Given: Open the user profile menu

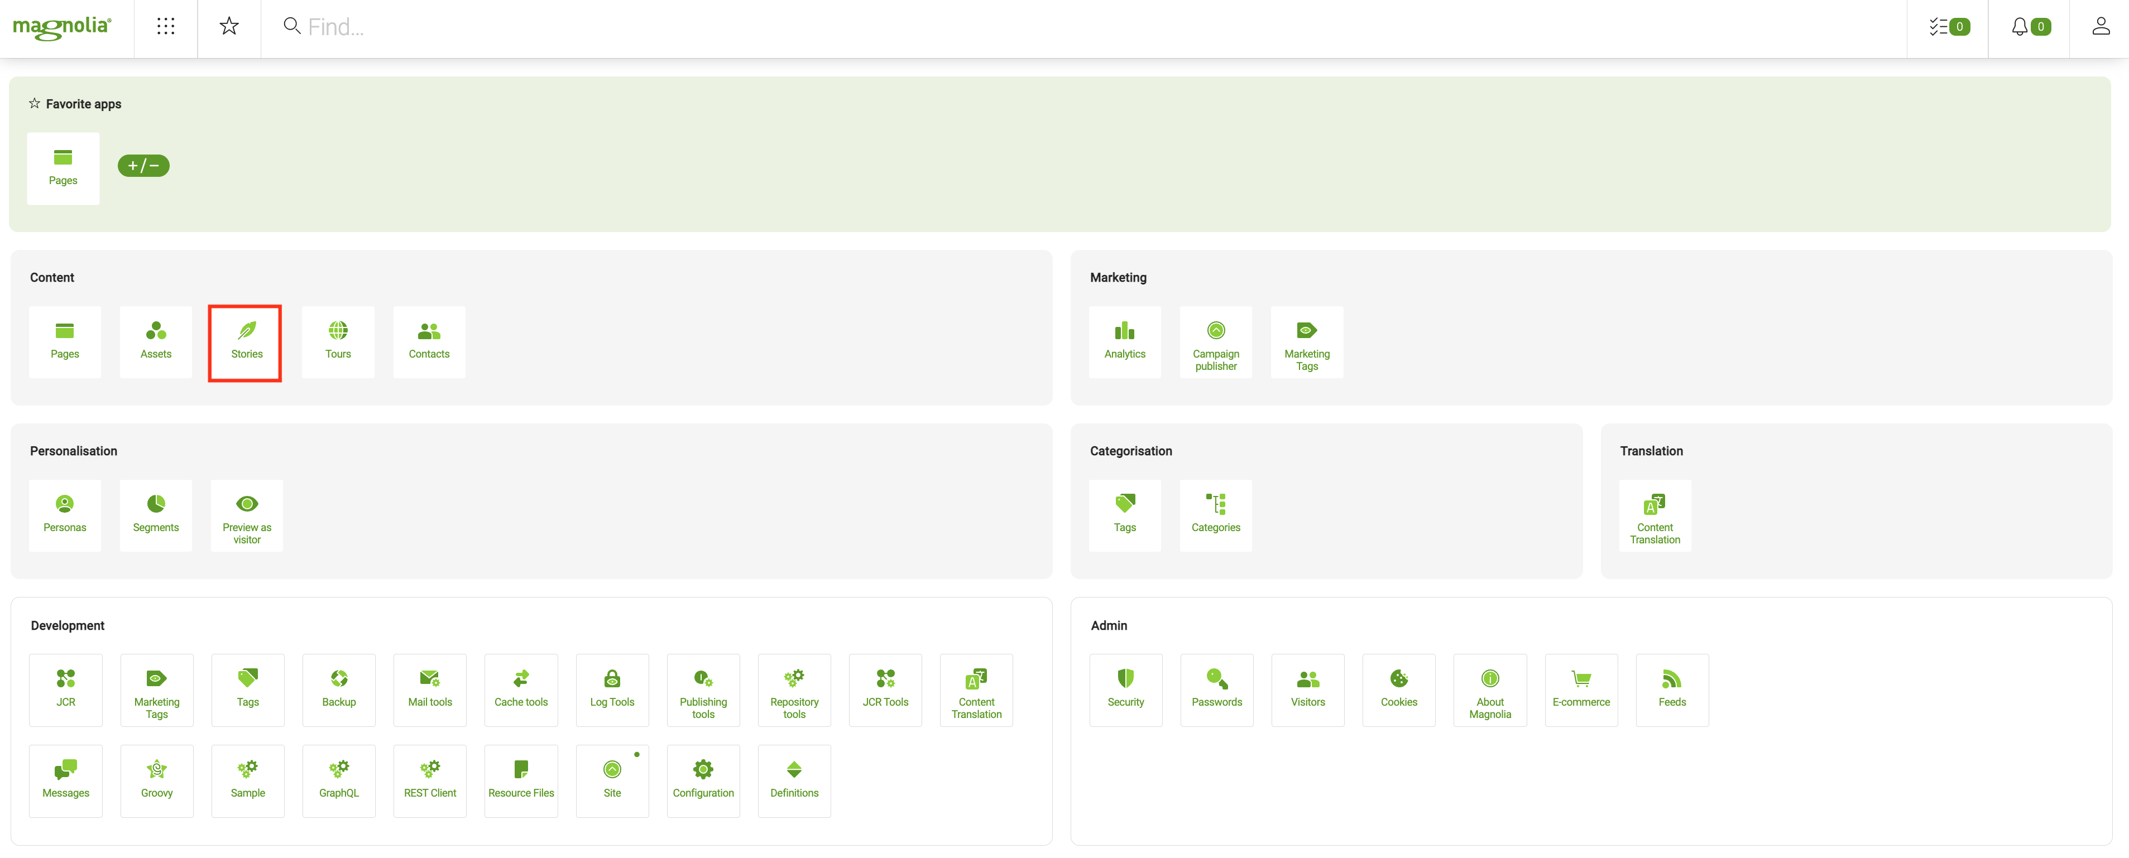Looking at the screenshot, I should (2100, 26).
